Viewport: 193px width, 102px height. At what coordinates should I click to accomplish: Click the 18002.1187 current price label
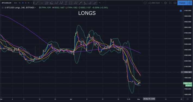point(188,83)
